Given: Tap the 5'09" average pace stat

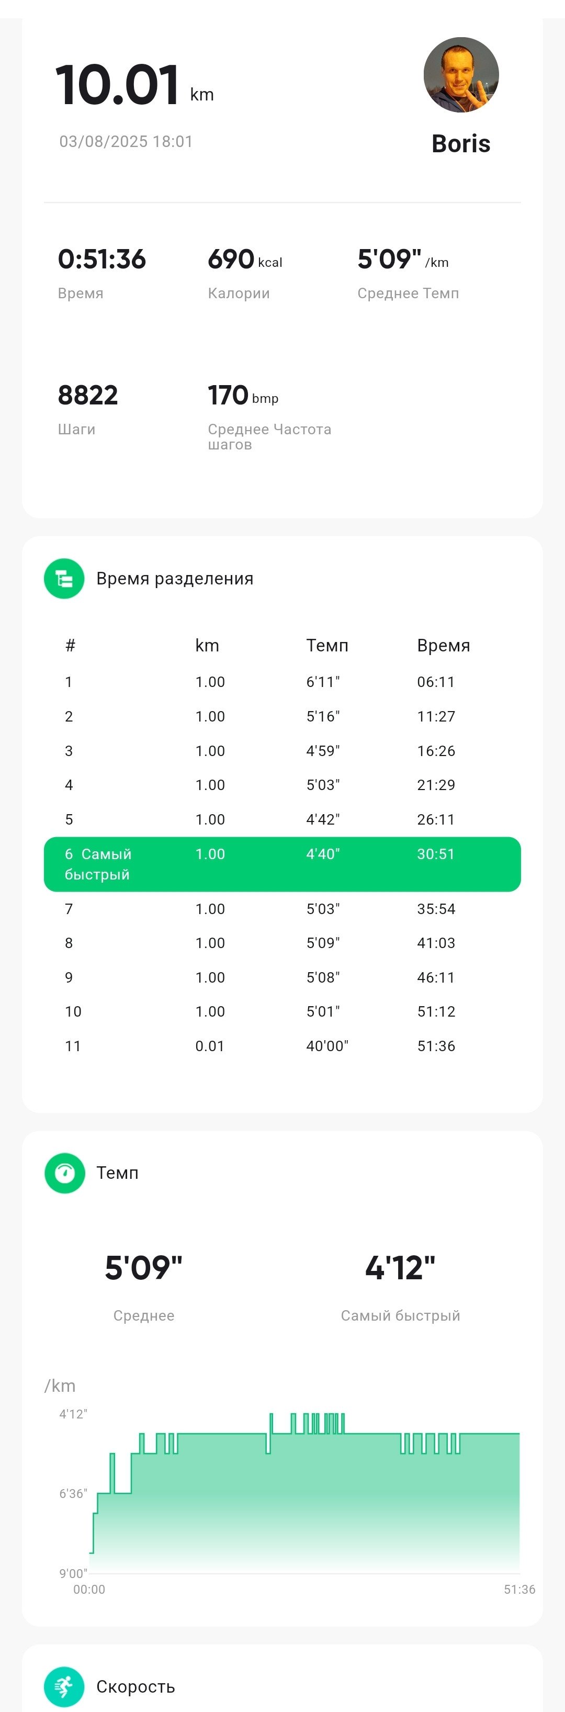Looking at the screenshot, I should coord(403,259).
